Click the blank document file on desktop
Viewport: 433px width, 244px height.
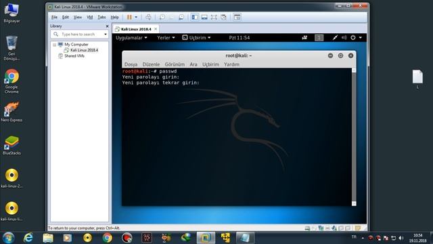tap(417, 79)
